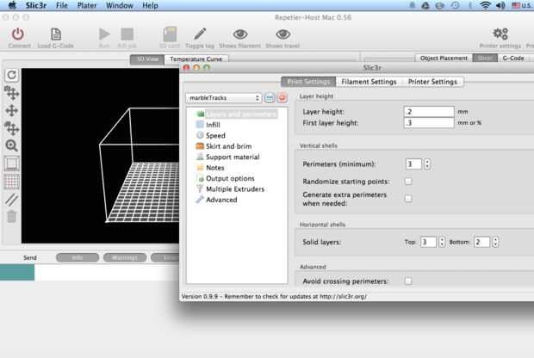Select Notes in the settings tree
This screenshot has width=534, height=358.
pyautogui.click(x=210, y=168)
